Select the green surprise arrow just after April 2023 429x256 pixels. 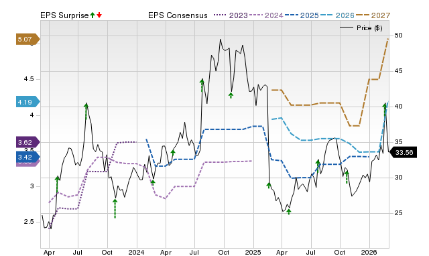pyautogui.click(x=57, y=184)
